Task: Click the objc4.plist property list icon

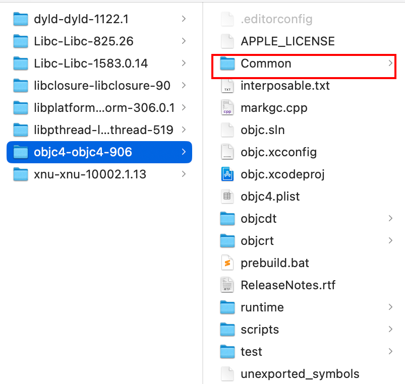Action: [228, 197]
